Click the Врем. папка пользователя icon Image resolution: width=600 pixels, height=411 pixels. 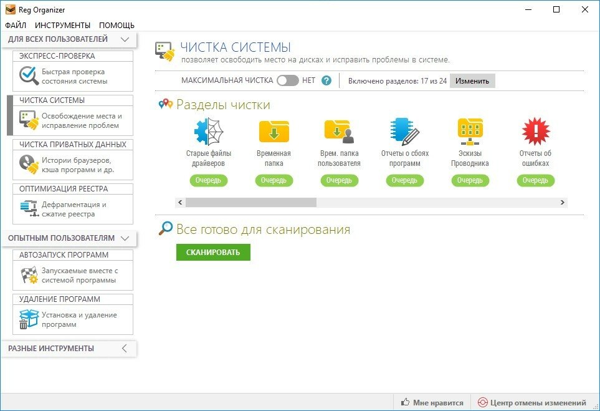[x=340, y=132]
